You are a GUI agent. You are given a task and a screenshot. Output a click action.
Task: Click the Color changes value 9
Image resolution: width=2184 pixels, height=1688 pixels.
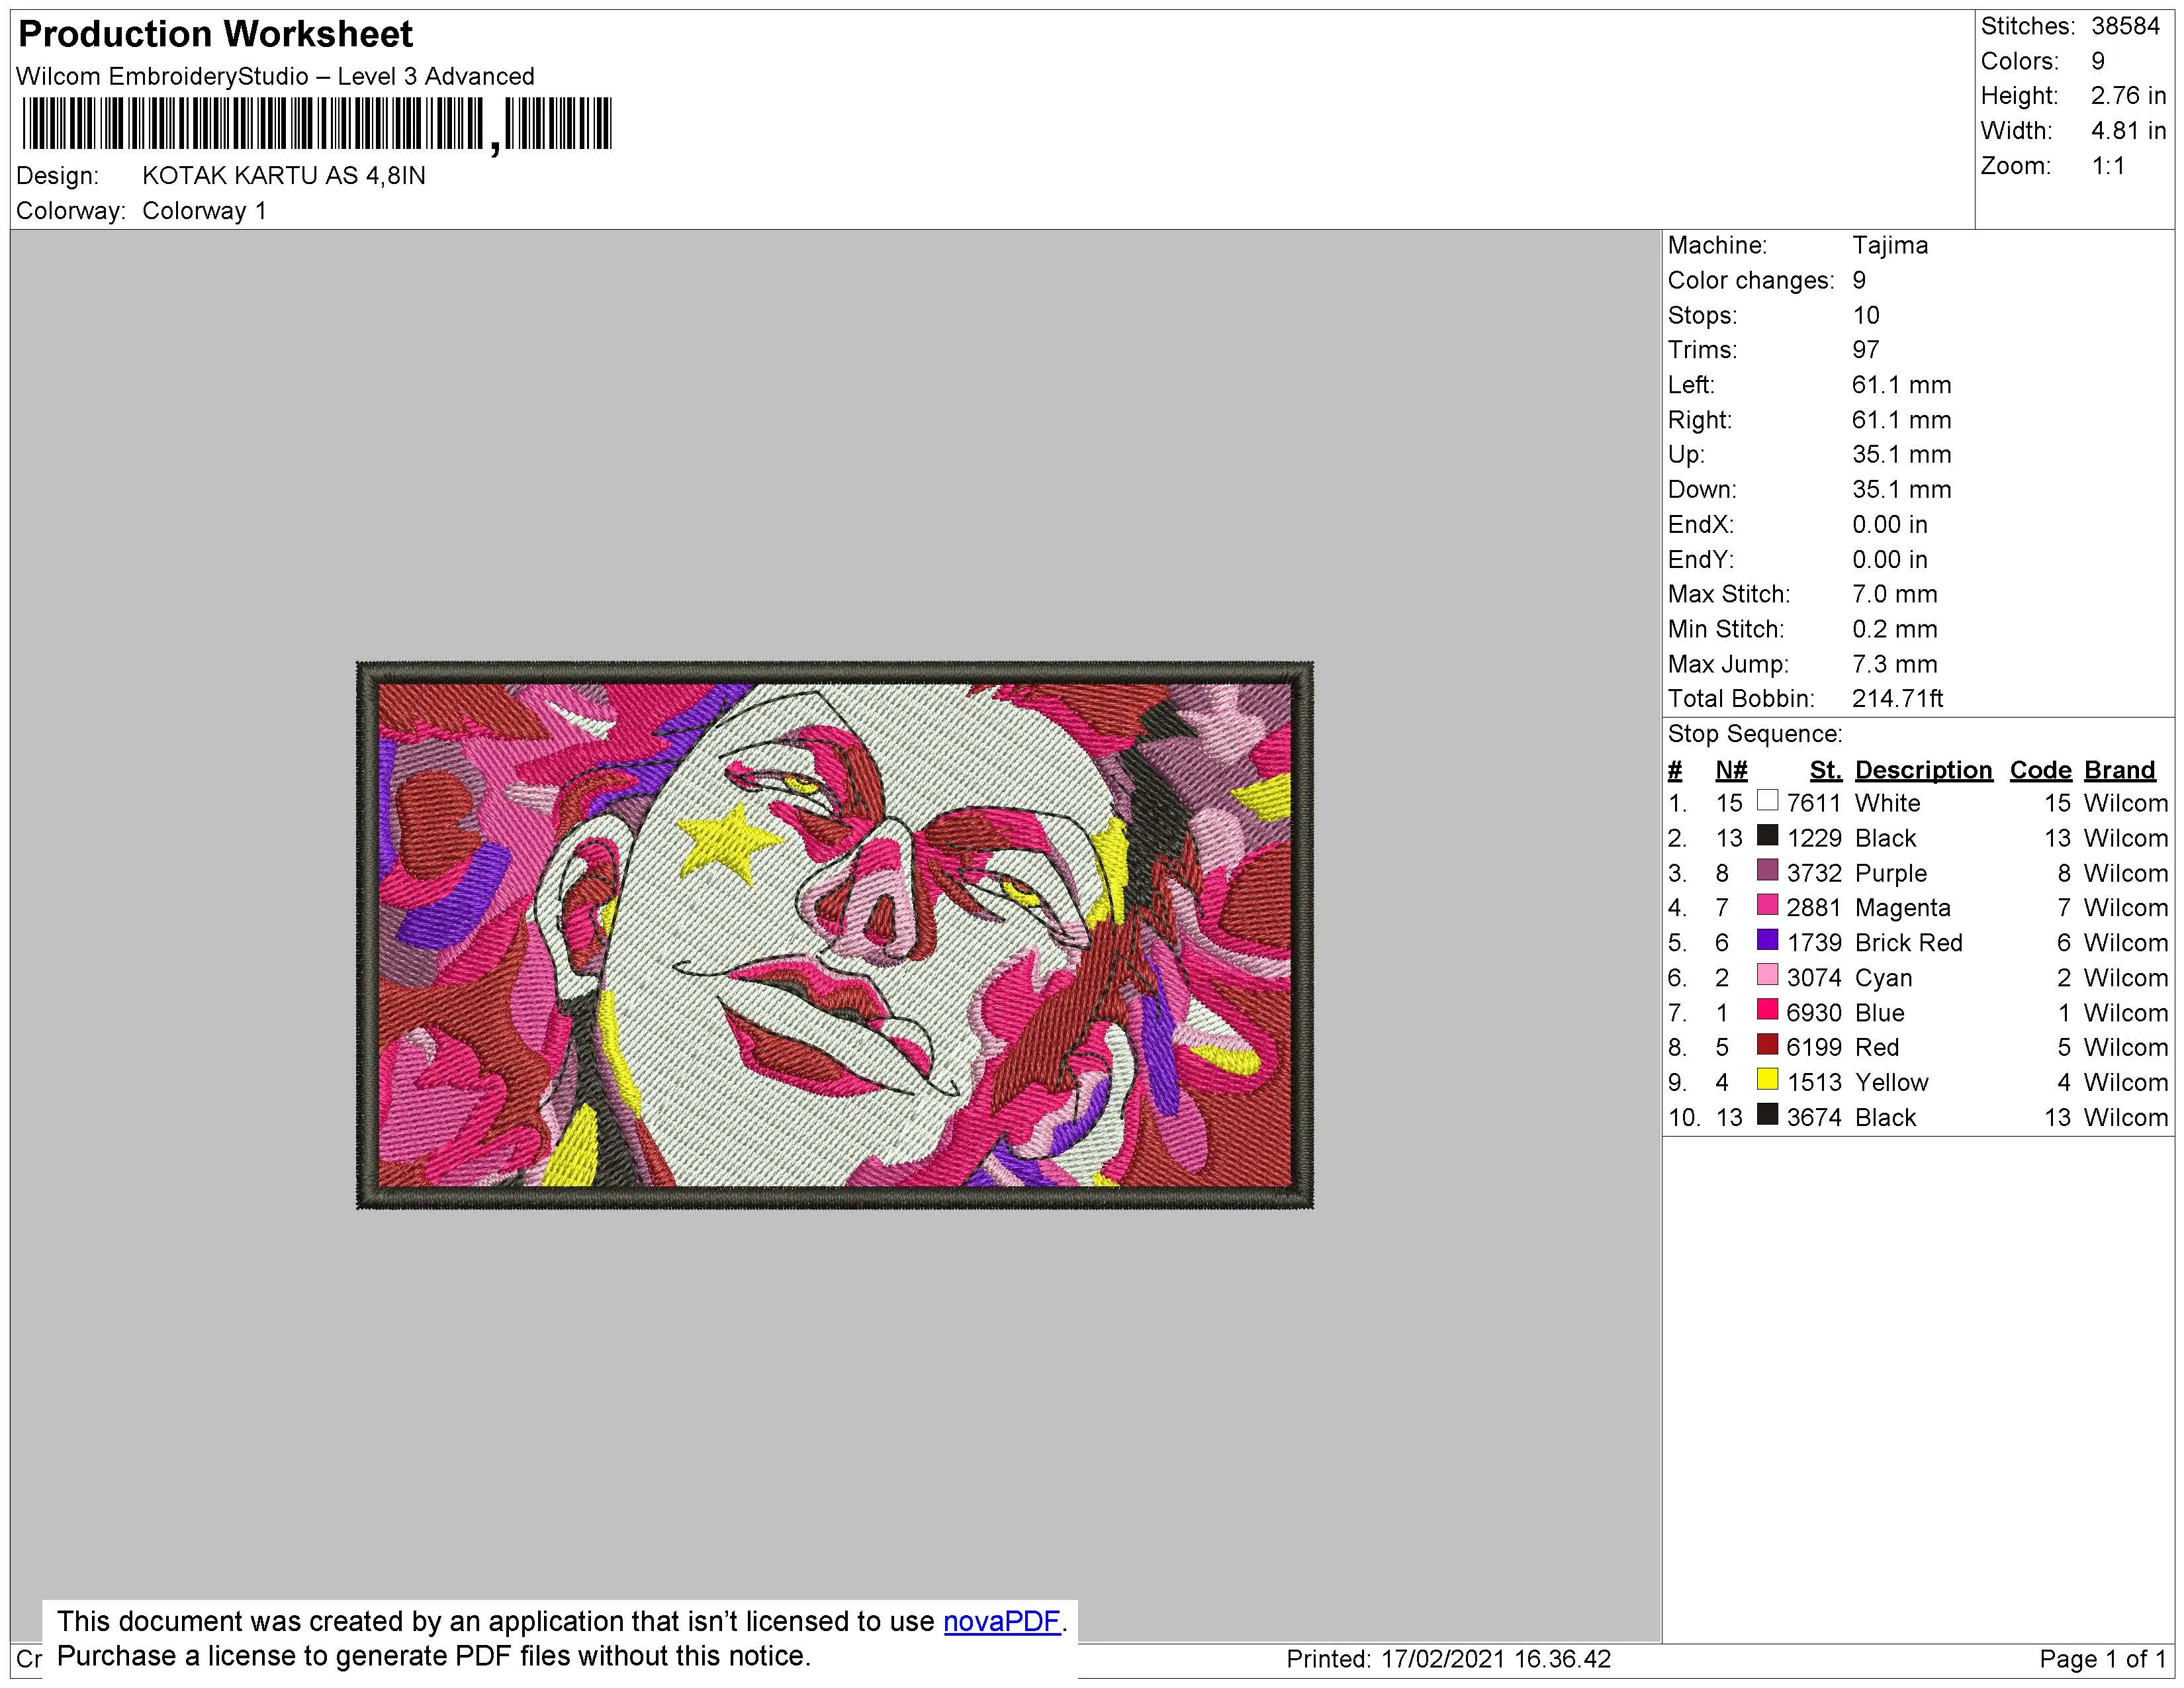point(1859,280)
